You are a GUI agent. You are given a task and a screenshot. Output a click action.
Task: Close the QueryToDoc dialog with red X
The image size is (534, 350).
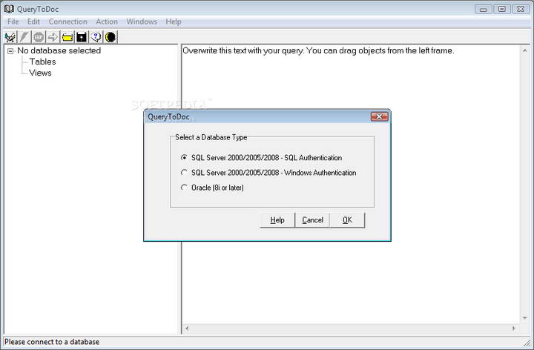tap(380, 116)
